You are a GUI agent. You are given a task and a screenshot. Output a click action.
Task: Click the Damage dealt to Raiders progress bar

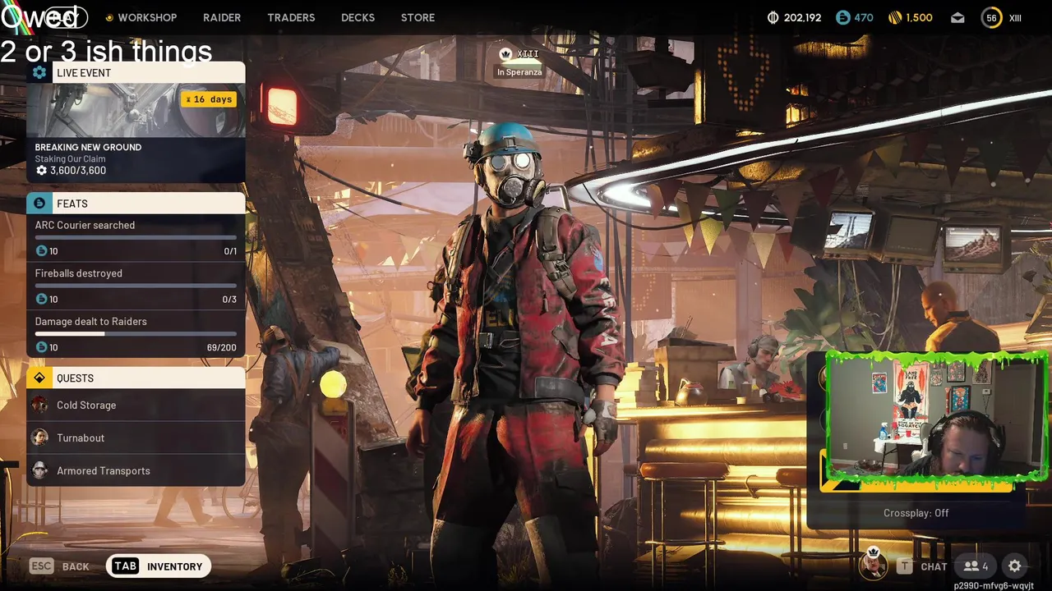coord(136,334)
